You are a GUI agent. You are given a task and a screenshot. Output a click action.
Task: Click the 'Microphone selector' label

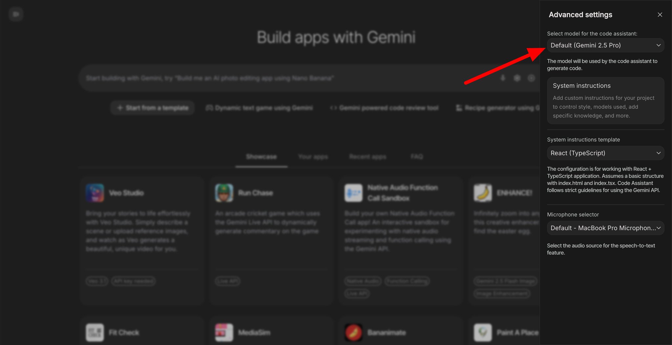pos(573,214)
